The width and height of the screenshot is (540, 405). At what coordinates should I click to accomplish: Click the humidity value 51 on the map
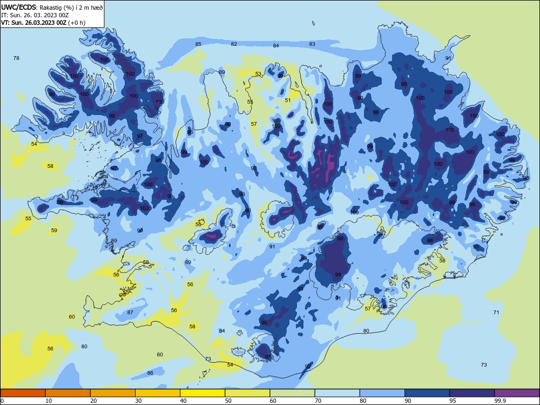[288, 100]
